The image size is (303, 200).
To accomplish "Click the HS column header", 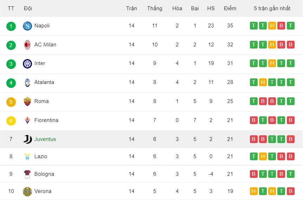I will (211, 8).
